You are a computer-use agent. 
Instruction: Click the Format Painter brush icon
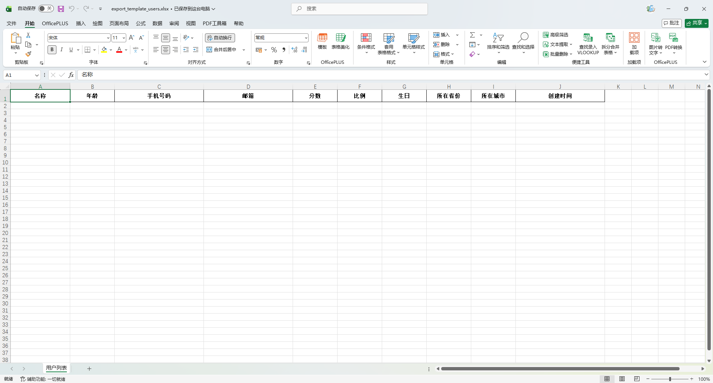(28, 54)
